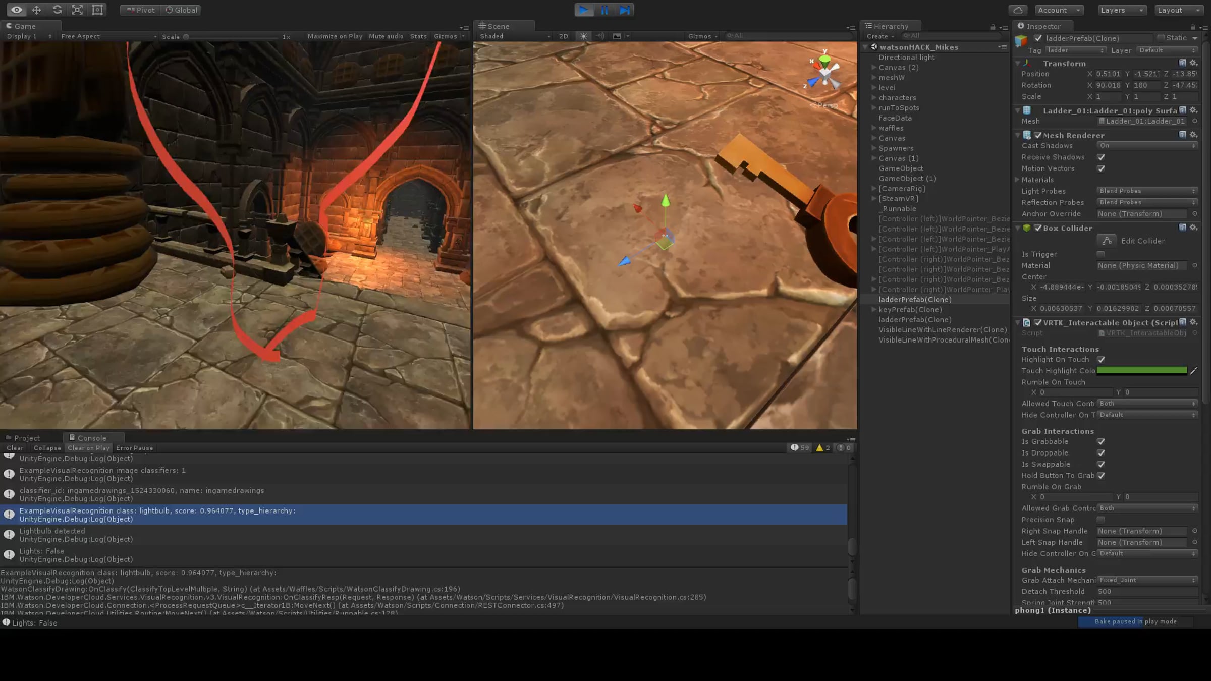Switch to the Project tab

[26, 438]
